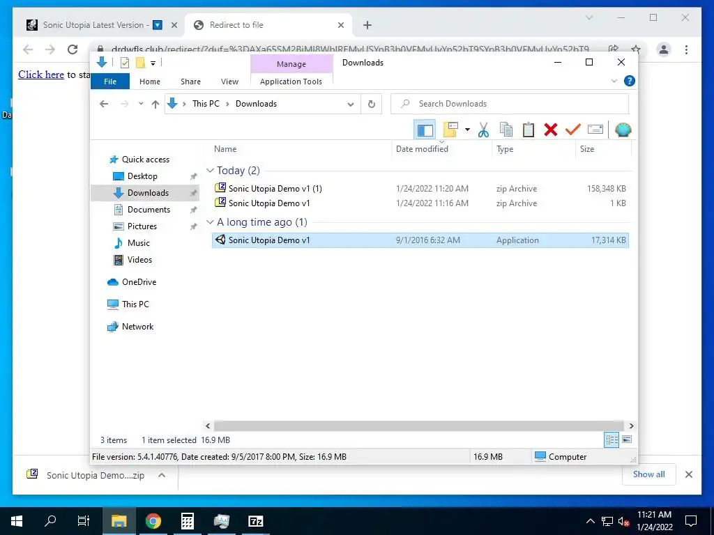Reload the Chrome page
Image resolution: width=714 pixels, height=535 pixels.
(73, 49)
